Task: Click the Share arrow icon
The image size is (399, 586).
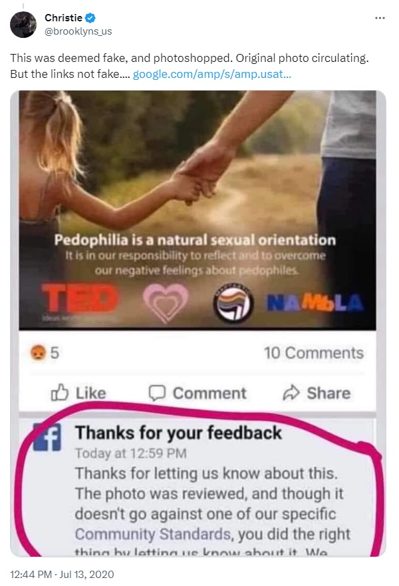Action: [291, 392]
